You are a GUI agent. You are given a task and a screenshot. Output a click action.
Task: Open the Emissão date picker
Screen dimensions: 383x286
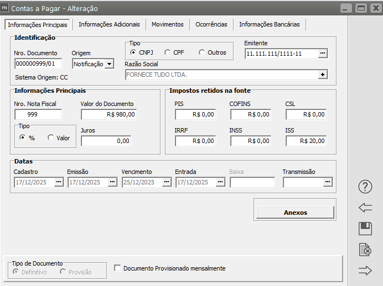[112, 182]
